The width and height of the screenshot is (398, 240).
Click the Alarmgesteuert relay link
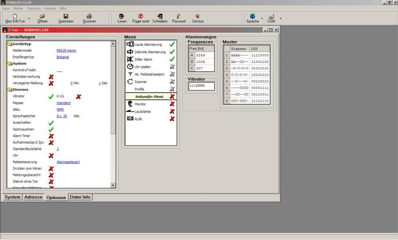[69, 162]
